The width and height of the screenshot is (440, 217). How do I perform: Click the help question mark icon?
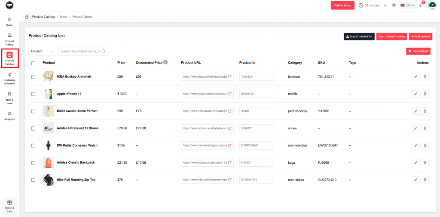394,5
